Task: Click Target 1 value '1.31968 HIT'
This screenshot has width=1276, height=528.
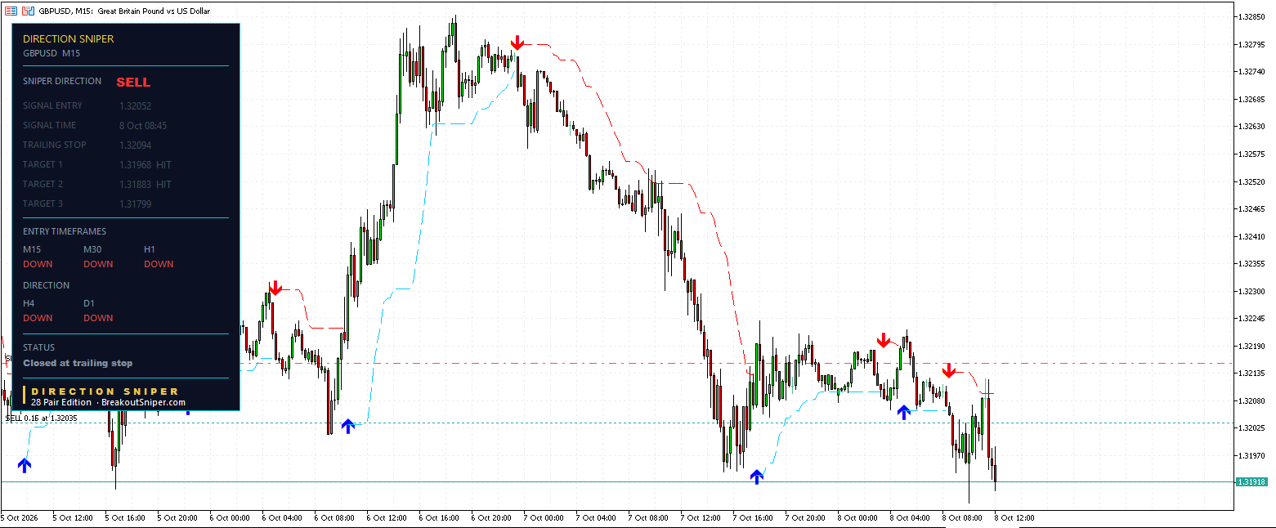Action: click(146, 164)
